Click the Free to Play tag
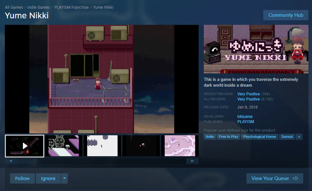 (x=228, y=137)
